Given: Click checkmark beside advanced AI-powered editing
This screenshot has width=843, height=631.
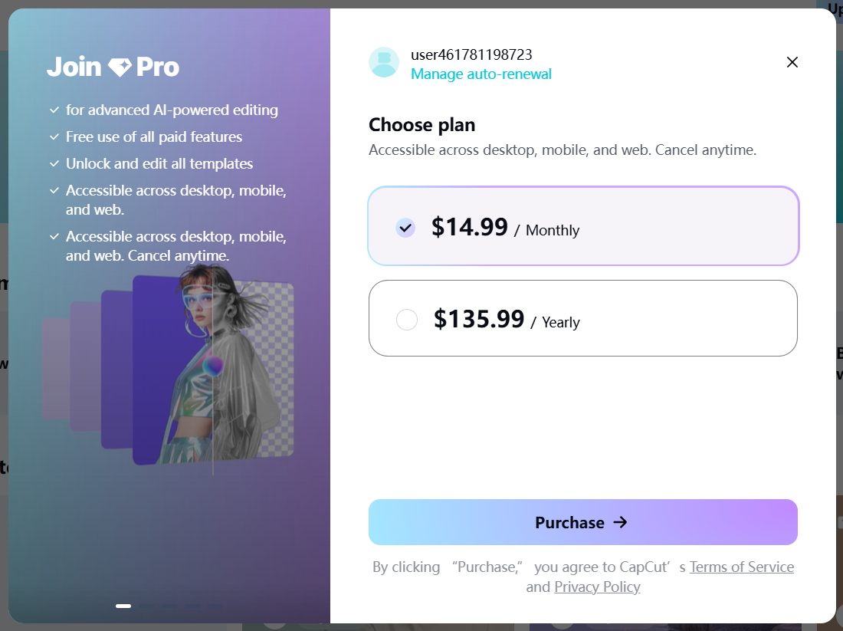Looking at the screenshot, I should tap(54, 110).
